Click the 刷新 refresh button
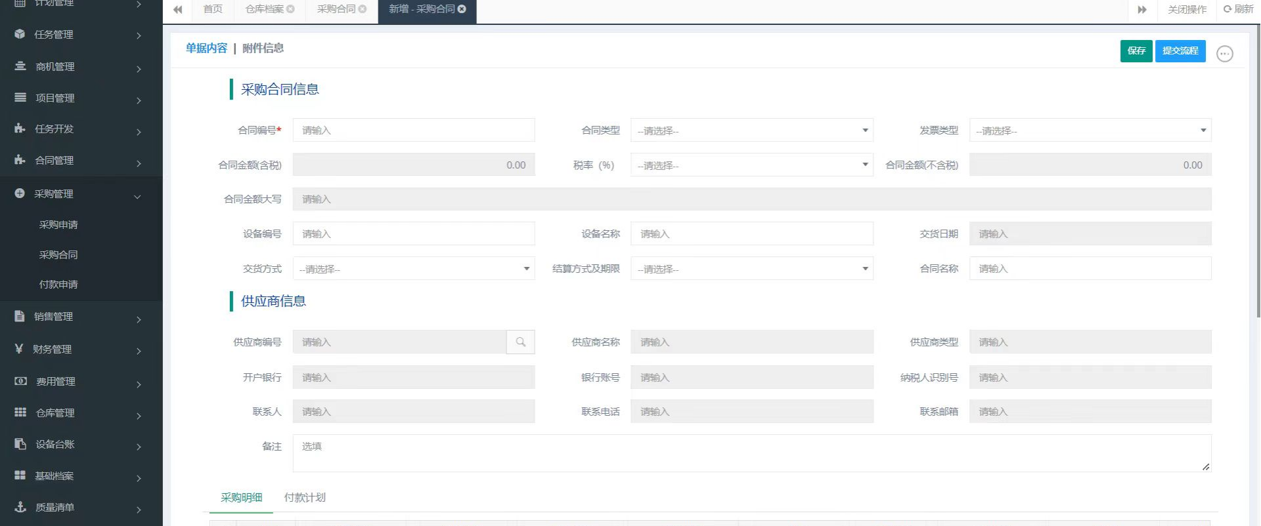Image resolution: width=1261 pixels, height=526 pixels. pos(1238,9)
